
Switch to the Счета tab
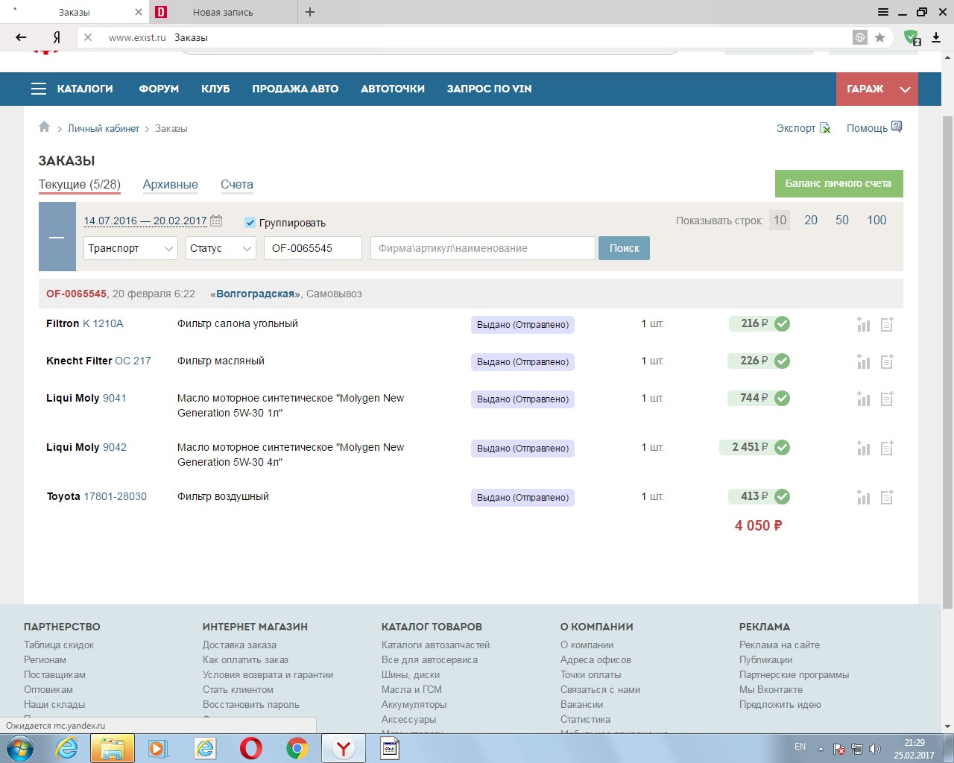click(x=237, y=185)
